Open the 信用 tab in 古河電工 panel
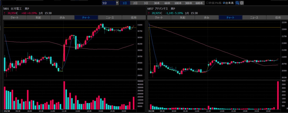 134,17
